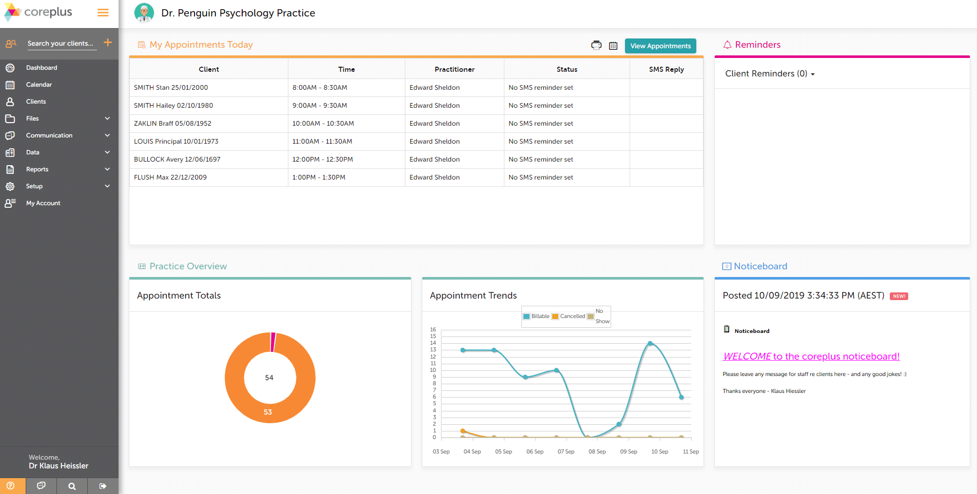Click the add-client plus icon beside search
The image size is (977, 494).
point(108,43)
